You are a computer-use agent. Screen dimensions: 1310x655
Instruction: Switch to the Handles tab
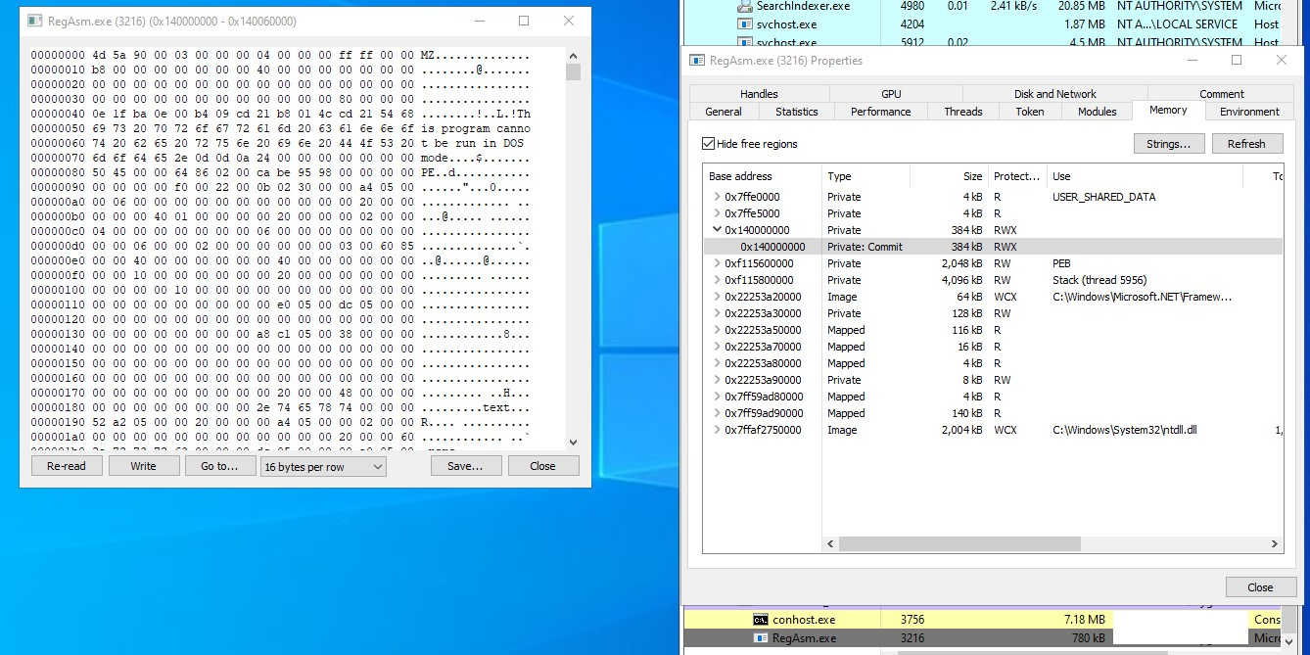(x=759, y=94)
